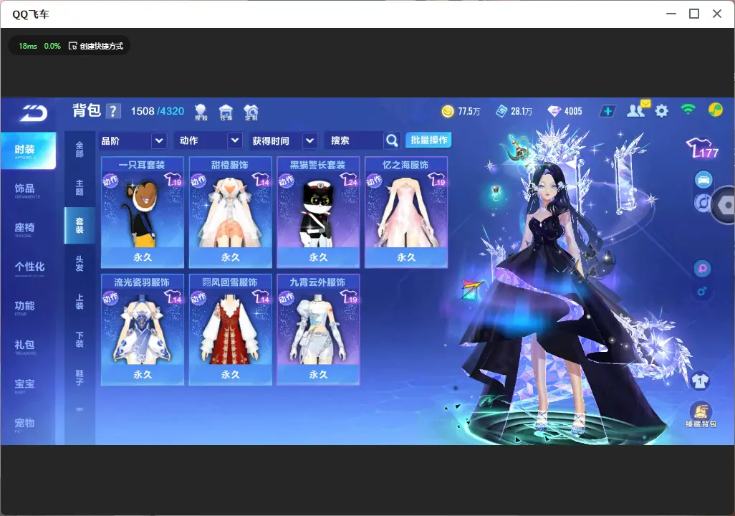Click the colorful number 7 badge icon
This screenshot has height=516, width=735.
point(472,290)
